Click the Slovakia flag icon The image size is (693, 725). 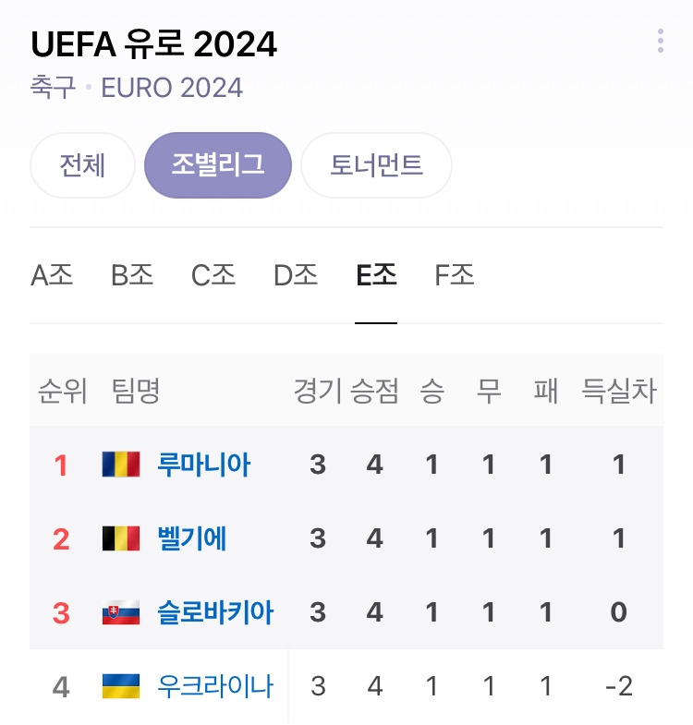point(121,612)
